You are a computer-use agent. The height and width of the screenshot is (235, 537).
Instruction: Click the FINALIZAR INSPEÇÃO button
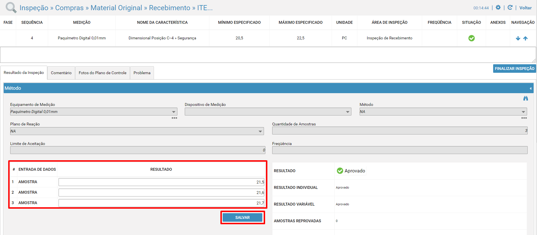click(x=514, y=69)
